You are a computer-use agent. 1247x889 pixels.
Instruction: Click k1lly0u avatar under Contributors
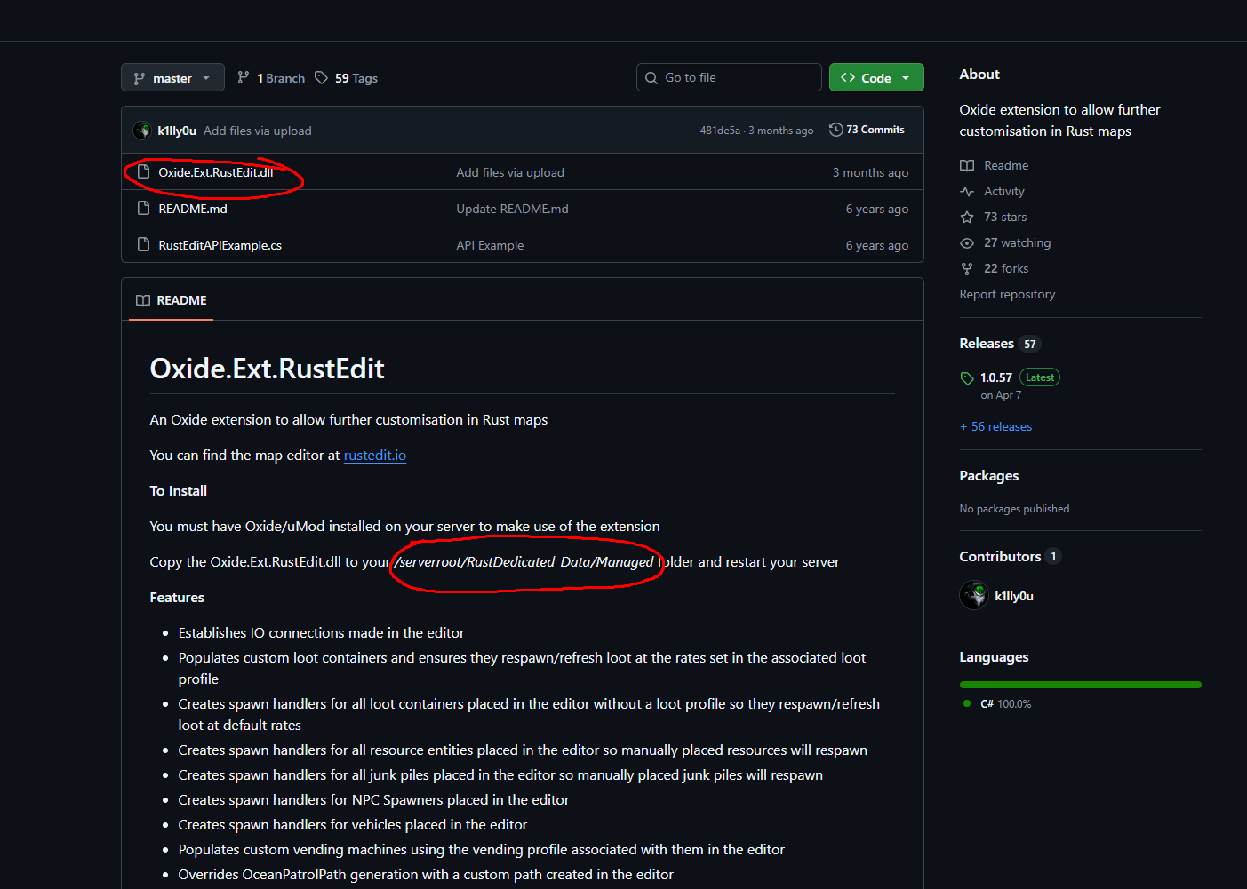coord(974,595)
